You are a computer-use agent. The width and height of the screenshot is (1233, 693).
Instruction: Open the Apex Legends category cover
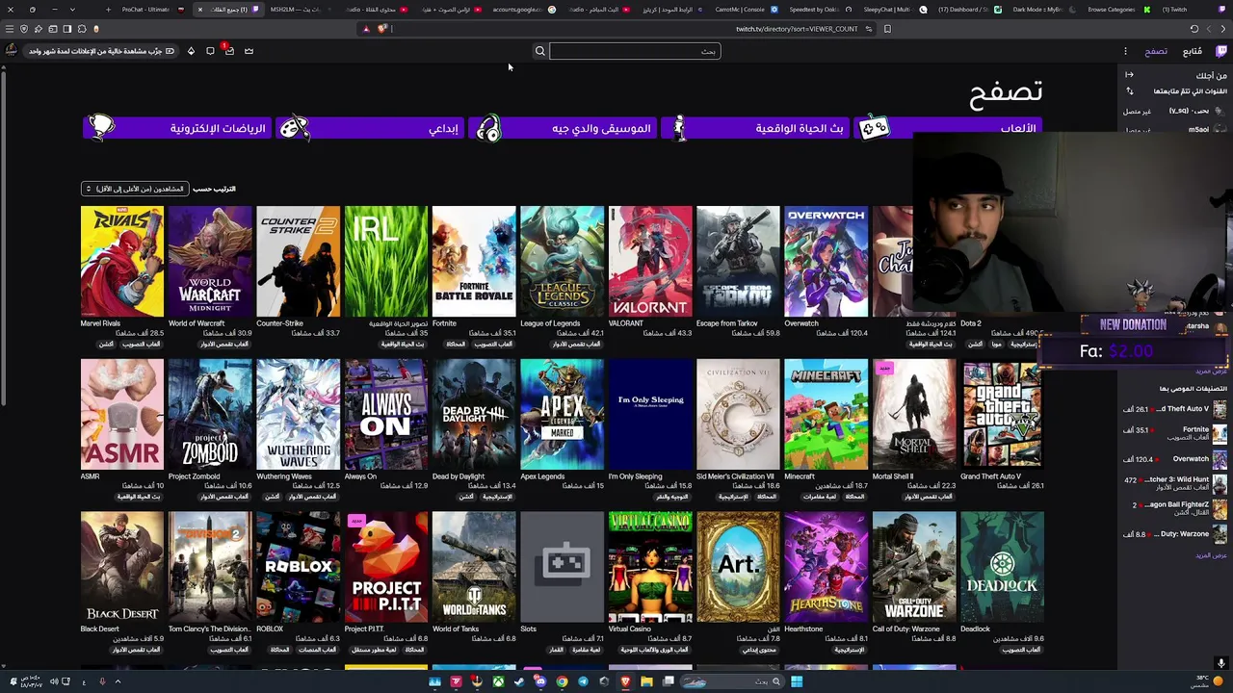tap(563, 415)
